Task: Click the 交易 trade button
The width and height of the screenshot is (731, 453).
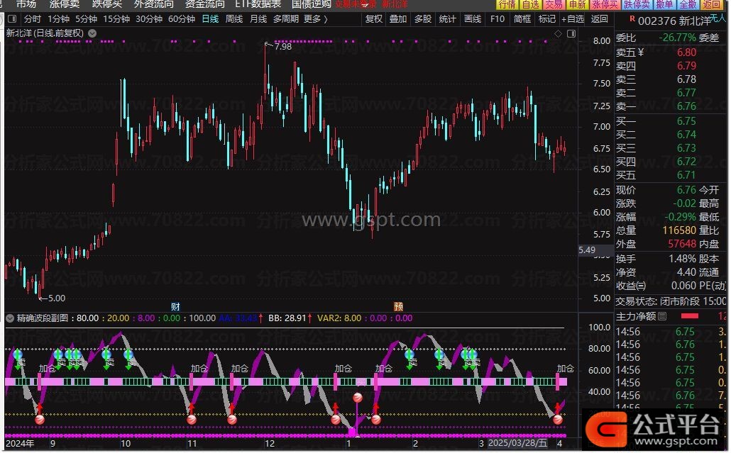Action: [x=554, y=5]
